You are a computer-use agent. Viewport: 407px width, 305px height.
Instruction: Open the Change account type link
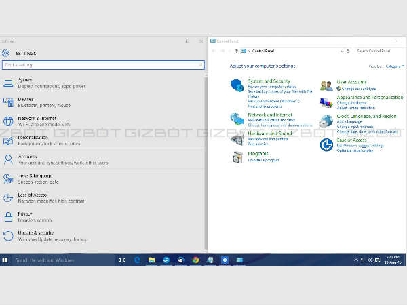[358, 89]
